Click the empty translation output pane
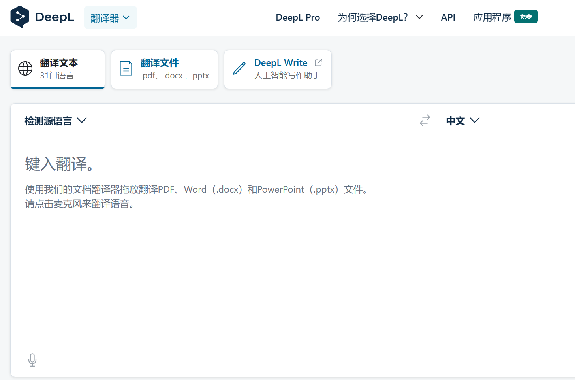The image size is (575, 380). pos(500,257)
